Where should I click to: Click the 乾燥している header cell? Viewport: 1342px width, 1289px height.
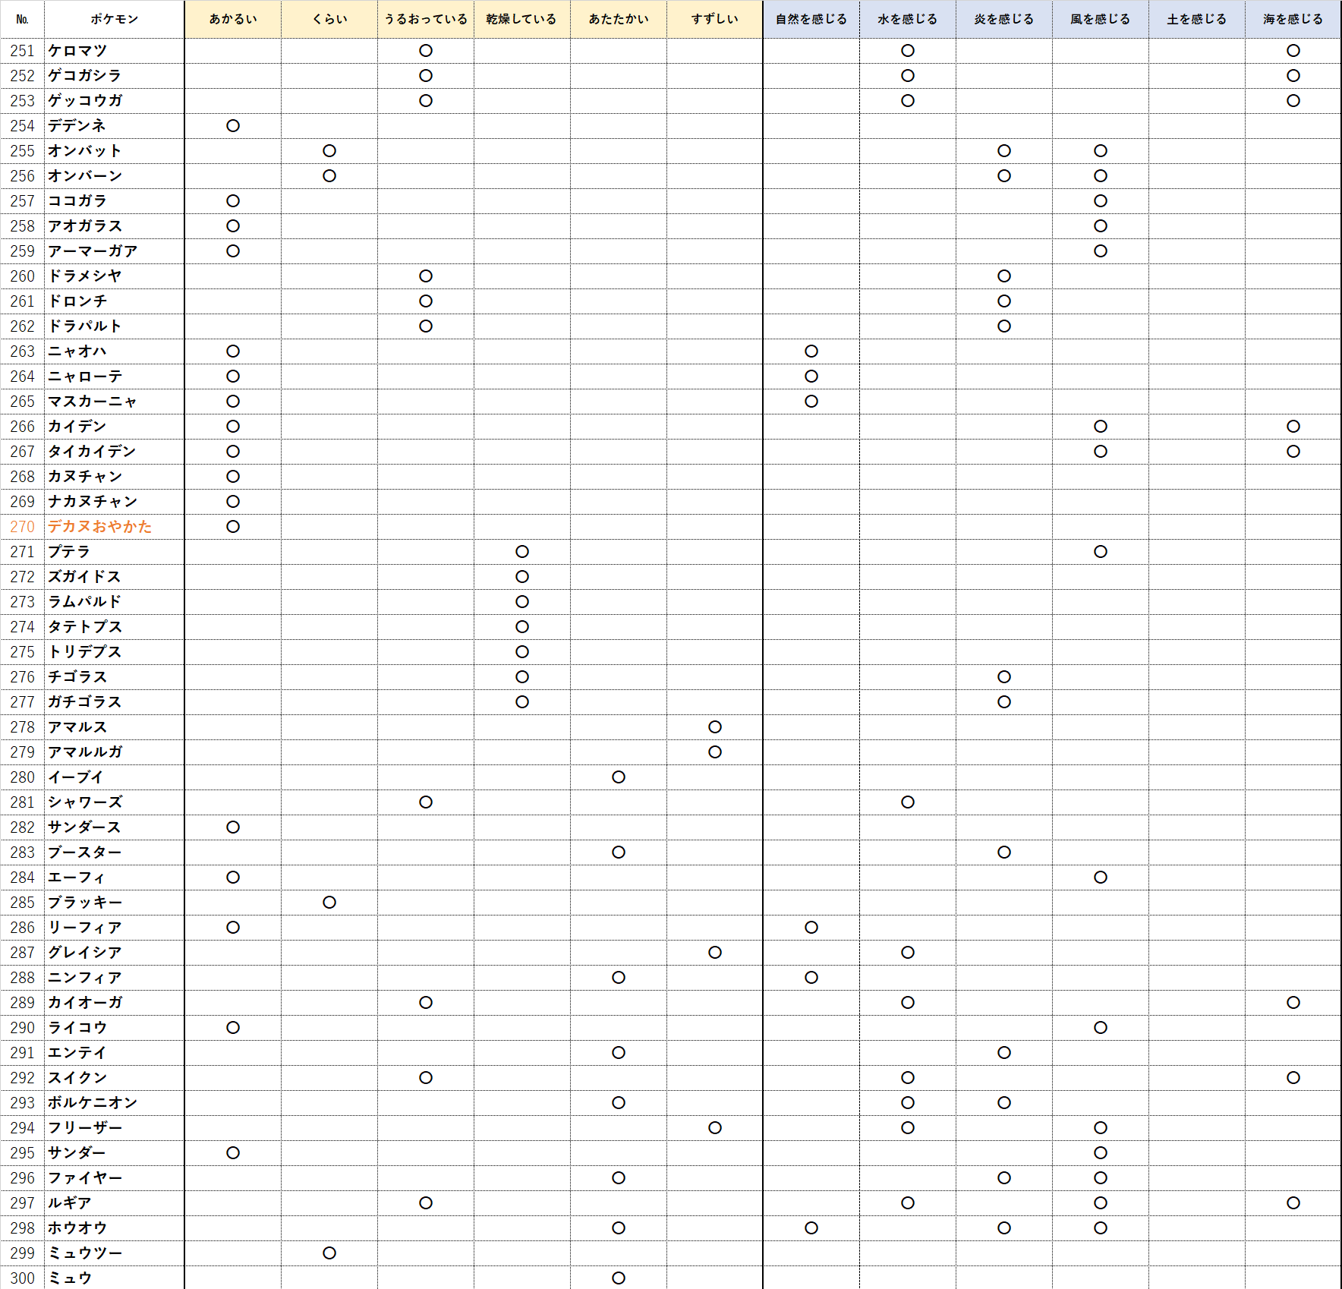pos(521,19)
